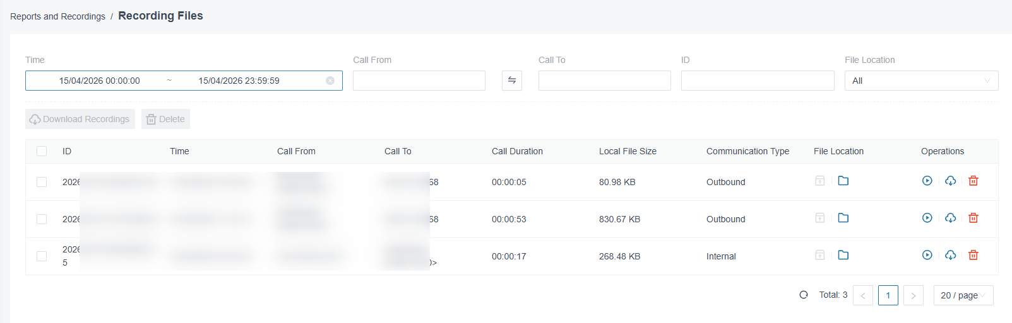Click the Delete bulk button
Screen dimensions: 1012x323
165,119
